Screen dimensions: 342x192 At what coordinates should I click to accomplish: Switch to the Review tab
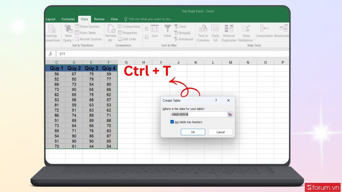99,19
